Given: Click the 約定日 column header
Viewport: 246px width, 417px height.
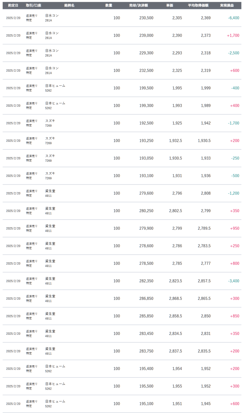Looking at the screenshot, I should 13,6.
